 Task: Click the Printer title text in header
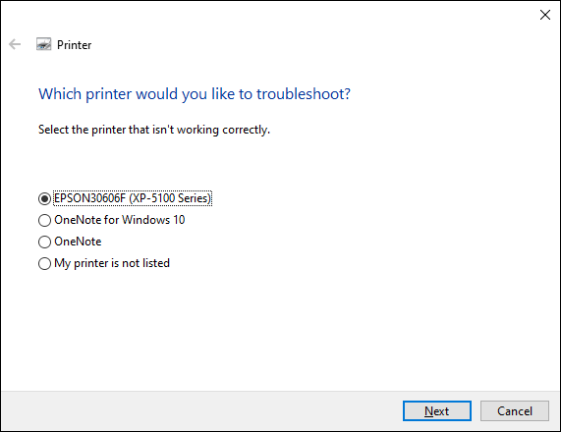[74, 45]
